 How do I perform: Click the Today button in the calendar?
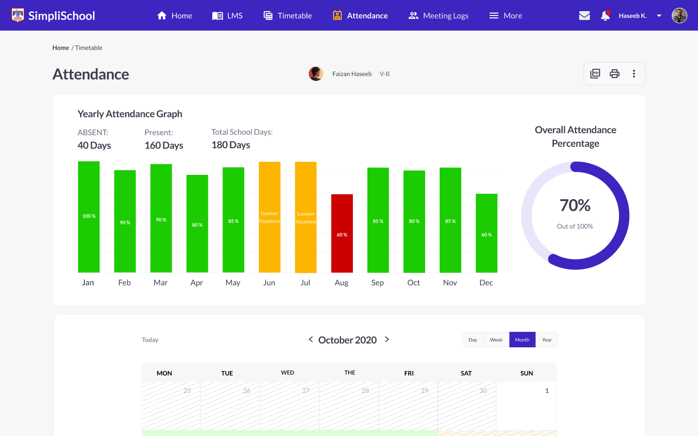[x=150, y=340]
